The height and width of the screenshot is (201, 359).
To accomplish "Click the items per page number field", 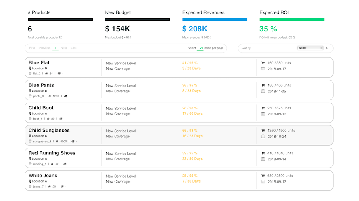I will (x=201, y=48).
